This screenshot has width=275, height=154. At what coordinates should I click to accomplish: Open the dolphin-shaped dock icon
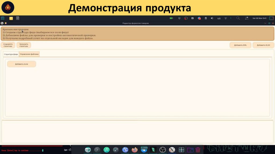point(88,150)
